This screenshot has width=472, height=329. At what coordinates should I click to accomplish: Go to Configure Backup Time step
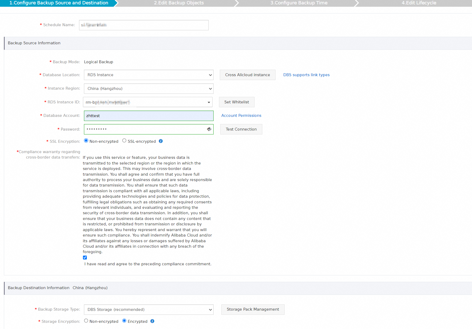(x=299, y=3)
